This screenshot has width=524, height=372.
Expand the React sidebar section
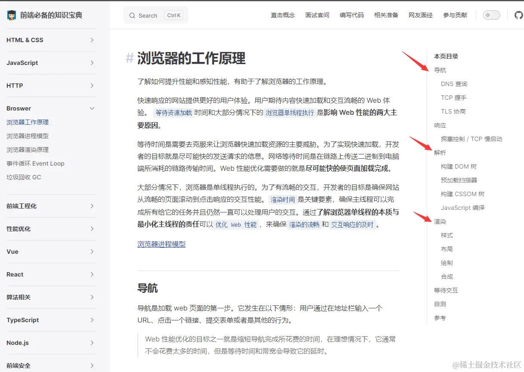point(51,274)
